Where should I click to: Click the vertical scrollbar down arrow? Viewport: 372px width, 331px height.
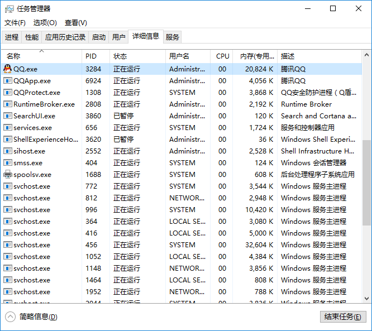click(x=366, y=299)
